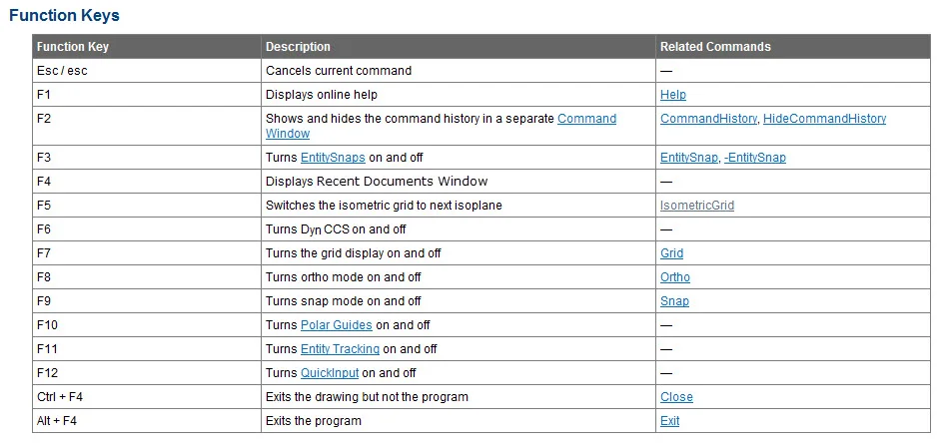The height and width of the screenshot is (448, 951).
Task: Click the Description column header
Action: click(298, 47)
